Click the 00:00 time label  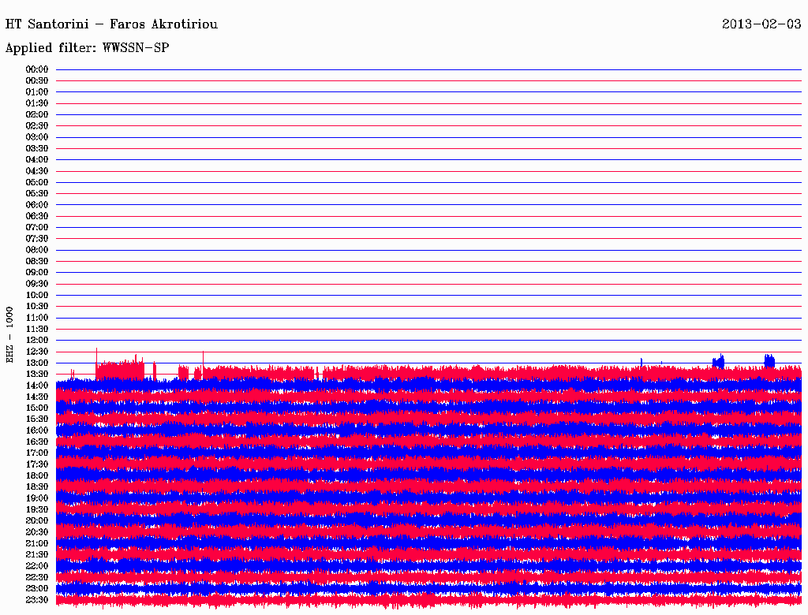[37, 69]
